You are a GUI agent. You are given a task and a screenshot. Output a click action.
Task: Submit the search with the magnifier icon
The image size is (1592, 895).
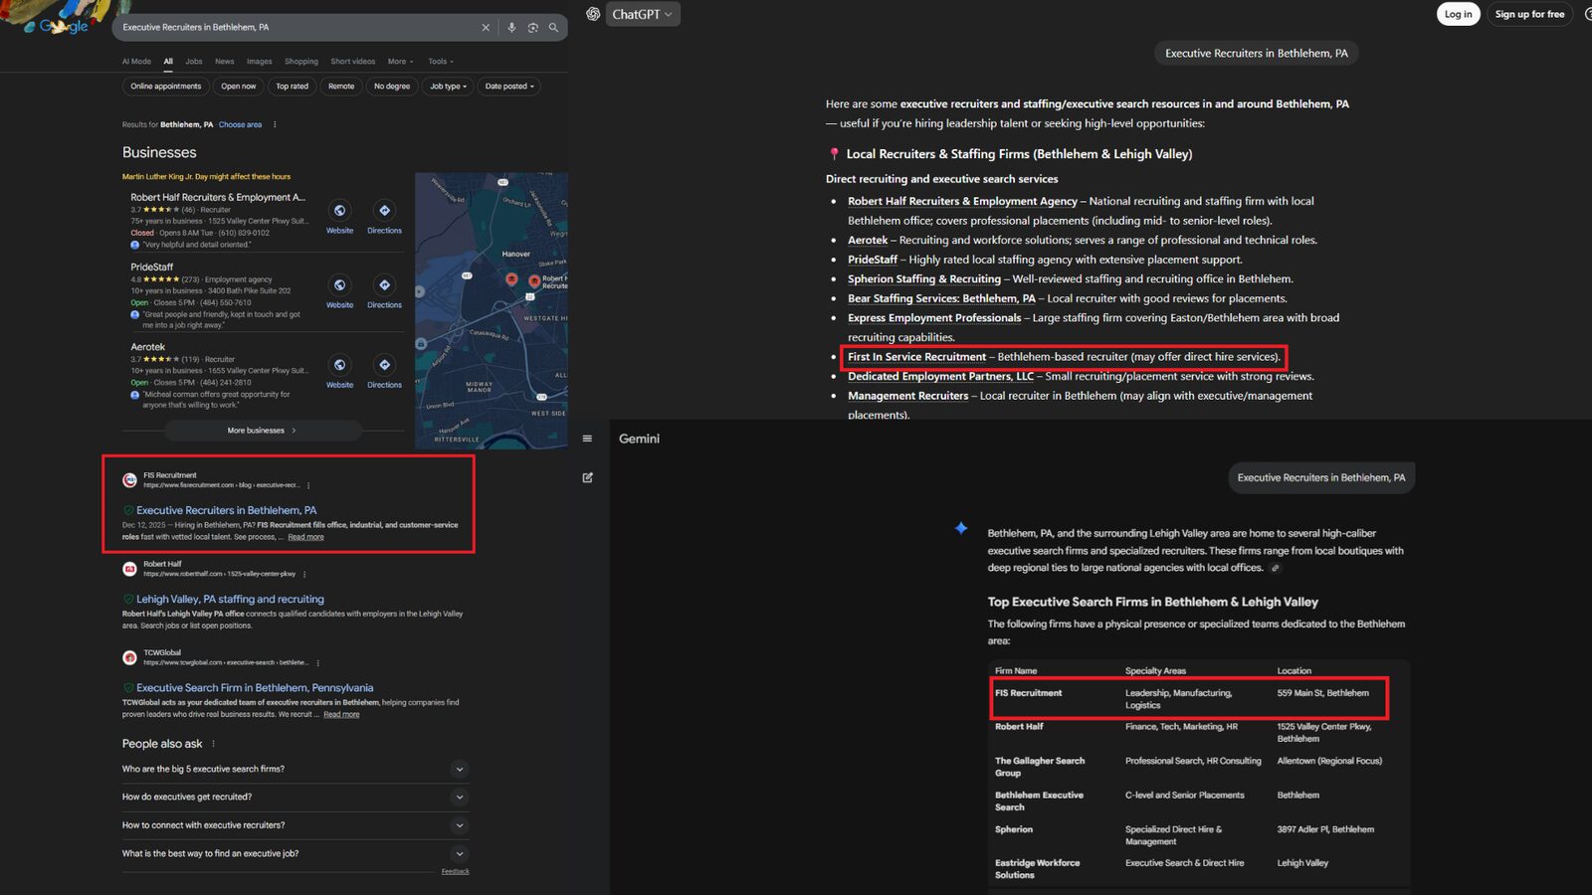553,28
